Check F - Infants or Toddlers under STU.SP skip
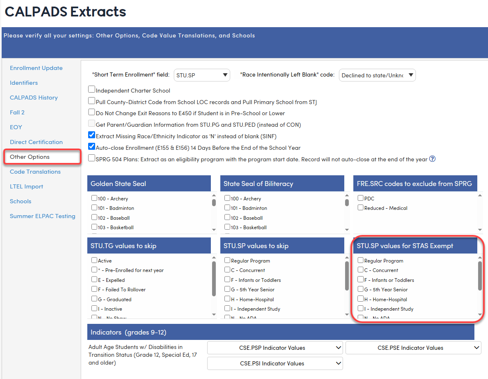 click(x=227, y=279)
